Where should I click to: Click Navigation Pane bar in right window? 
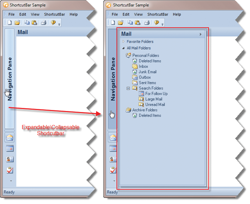pyautogui.click(x=112, y=79)
